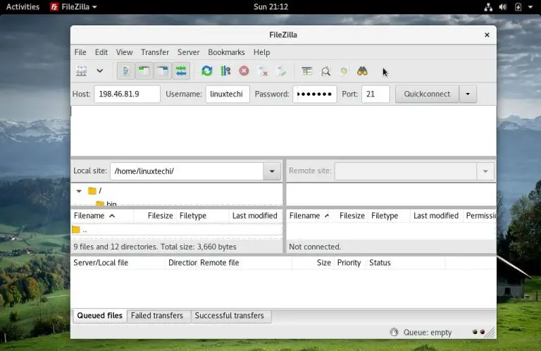Toggle local directory tree display
This screenshot has height=351, width=541.
tap(144, 71)
